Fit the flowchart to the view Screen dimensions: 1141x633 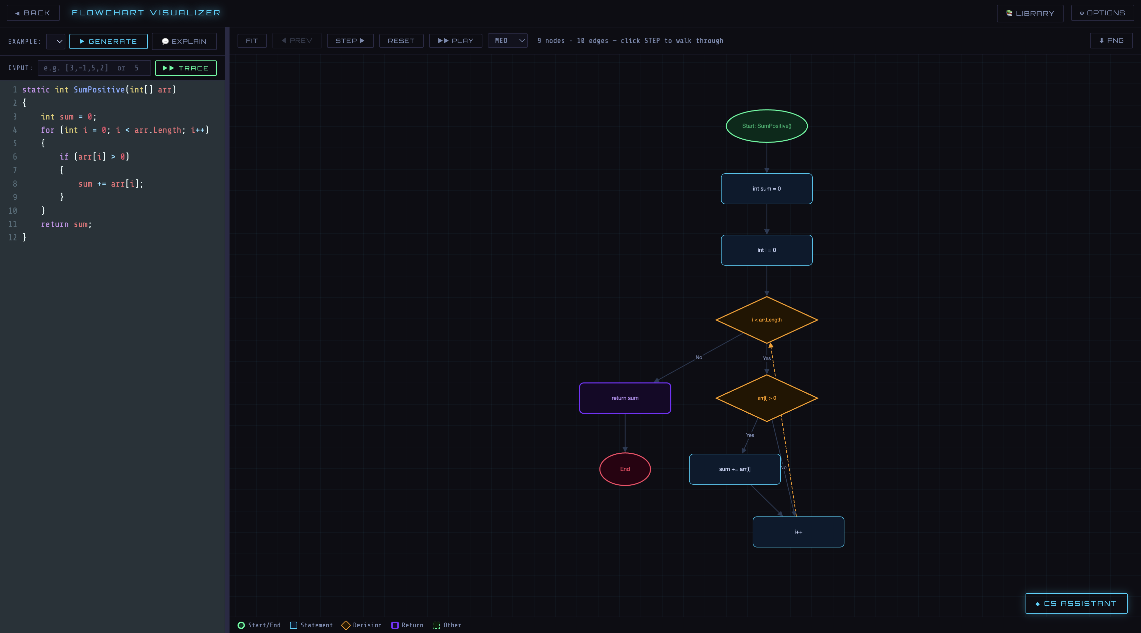pos(252,40)
